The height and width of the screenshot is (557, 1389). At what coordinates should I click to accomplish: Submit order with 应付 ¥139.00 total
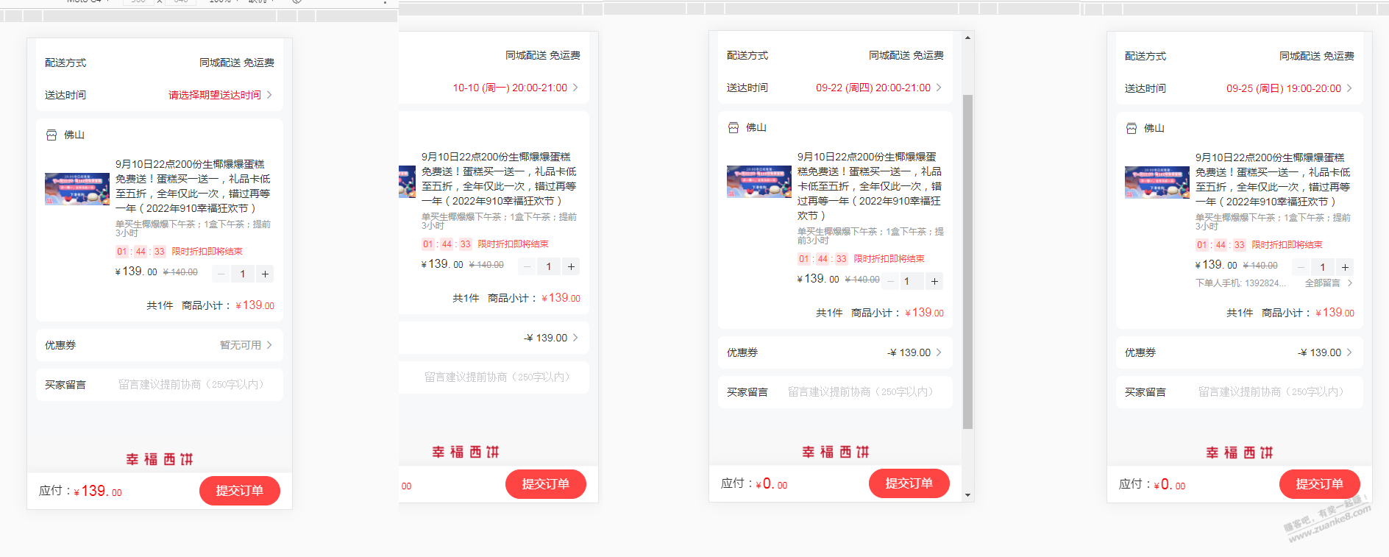pos(240,491)
